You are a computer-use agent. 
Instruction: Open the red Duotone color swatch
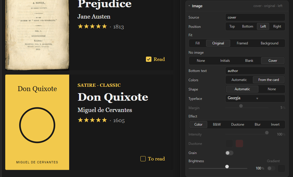[240, 144]
